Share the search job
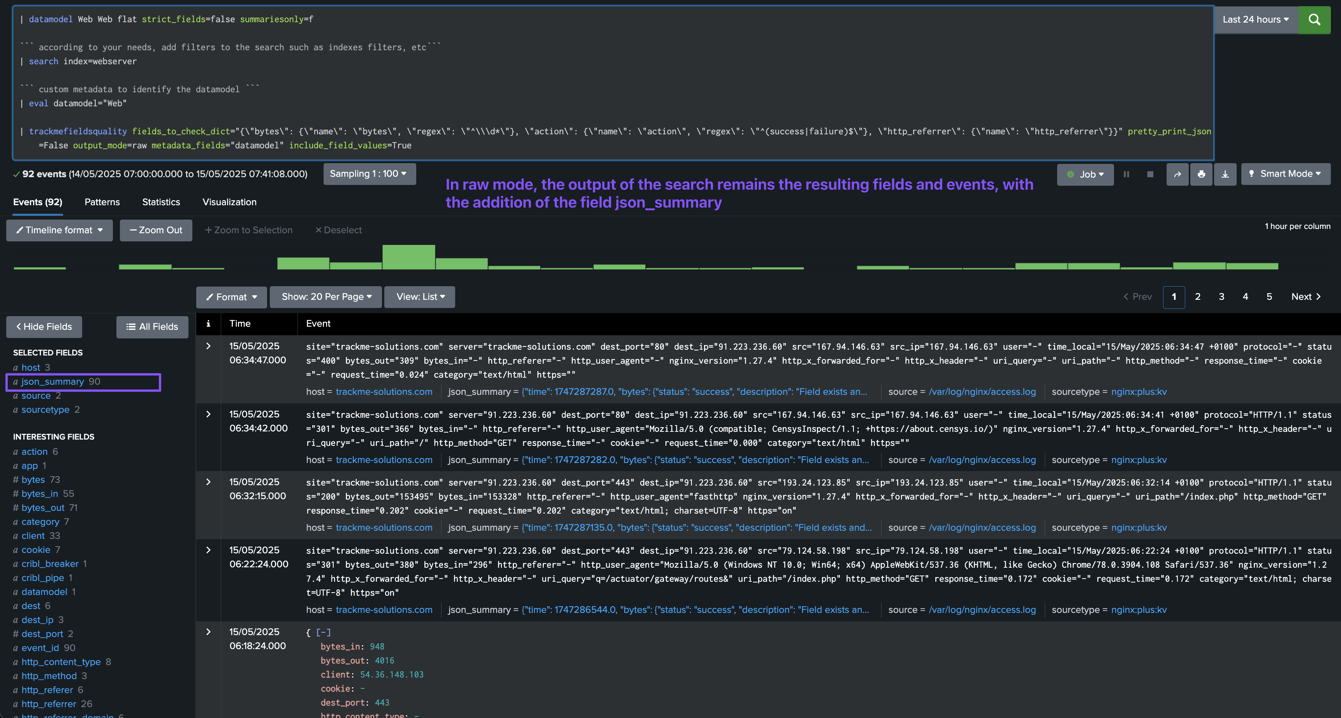 click(x=1177, y=174)
